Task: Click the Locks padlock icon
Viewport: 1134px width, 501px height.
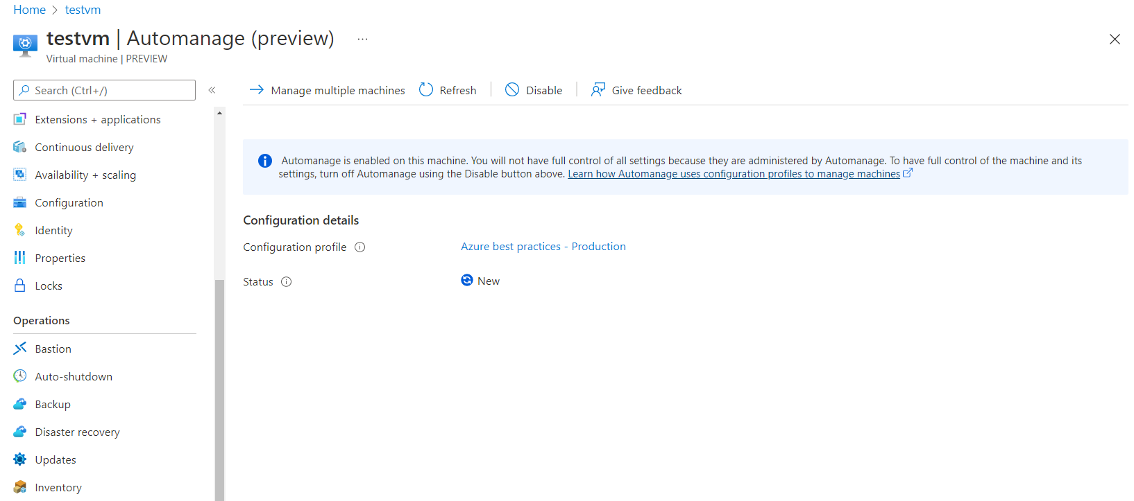Action: 20,285
